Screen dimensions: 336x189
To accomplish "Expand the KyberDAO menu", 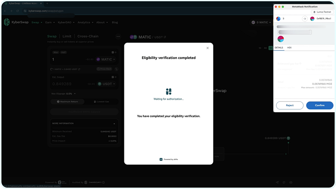I will [x=66, y=22].
